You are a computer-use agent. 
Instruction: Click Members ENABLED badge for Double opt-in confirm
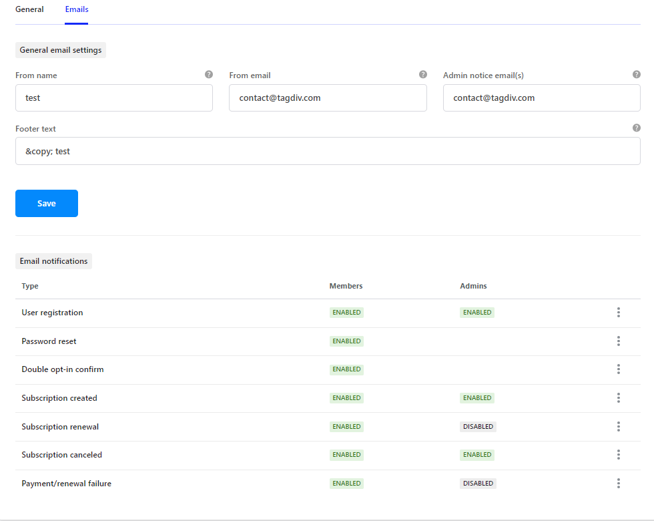346,369
